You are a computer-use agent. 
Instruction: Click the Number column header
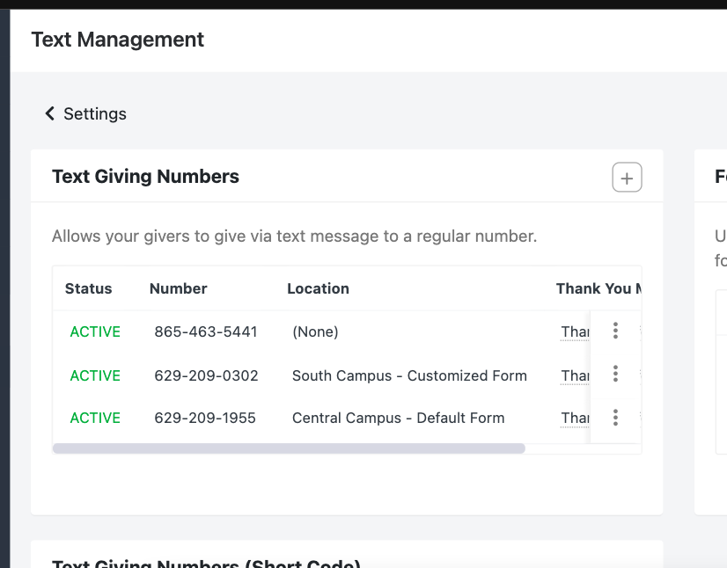coord(179,288)
